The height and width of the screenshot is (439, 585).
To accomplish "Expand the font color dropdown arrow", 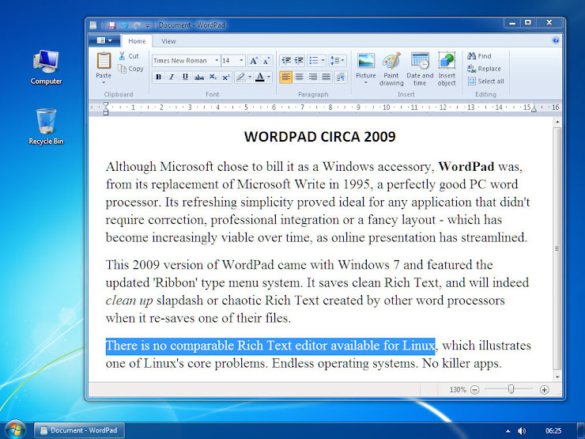I will 269,77.
